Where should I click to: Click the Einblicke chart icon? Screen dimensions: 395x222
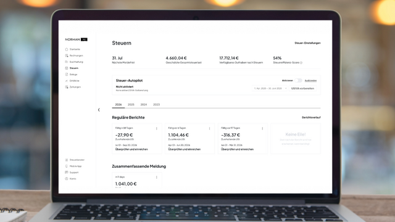(x=67, y=81)
